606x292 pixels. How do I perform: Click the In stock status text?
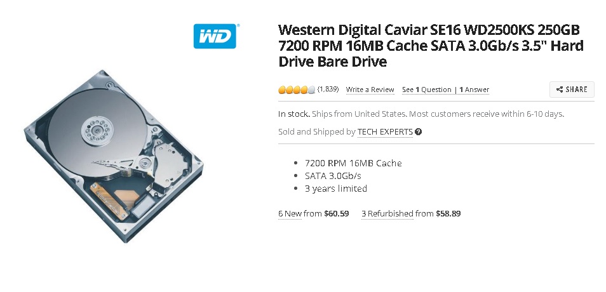[x=294, y=114]
